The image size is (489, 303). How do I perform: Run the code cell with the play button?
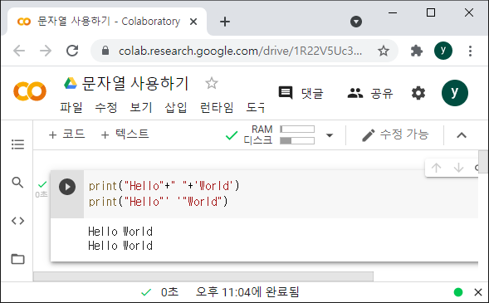click(67, 187)
